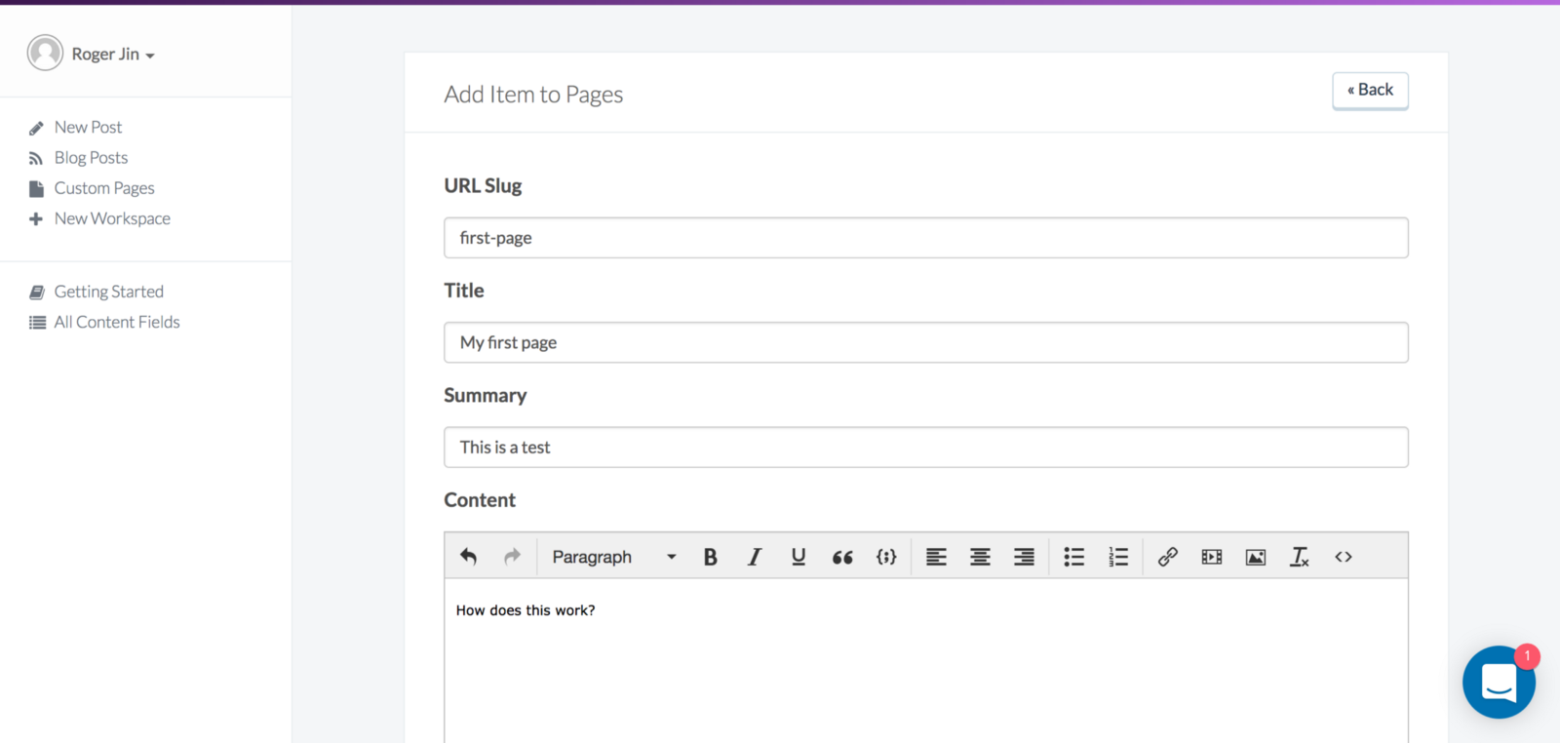
Task: Click the Back button
Action: [x=1370, y=90]
